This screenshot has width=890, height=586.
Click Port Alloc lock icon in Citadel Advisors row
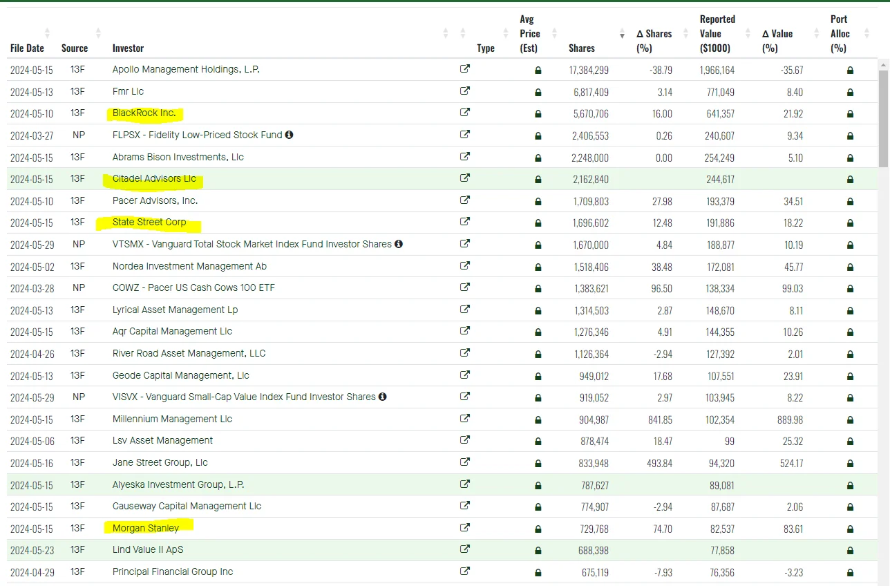coord(850,179)
